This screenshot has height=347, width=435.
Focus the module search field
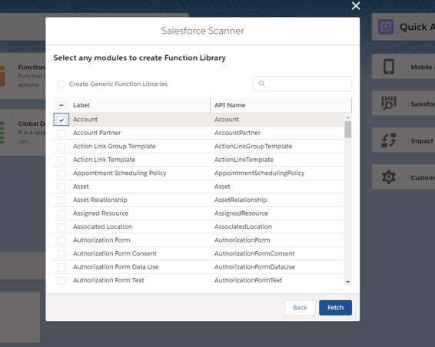(x=302, y=84)
